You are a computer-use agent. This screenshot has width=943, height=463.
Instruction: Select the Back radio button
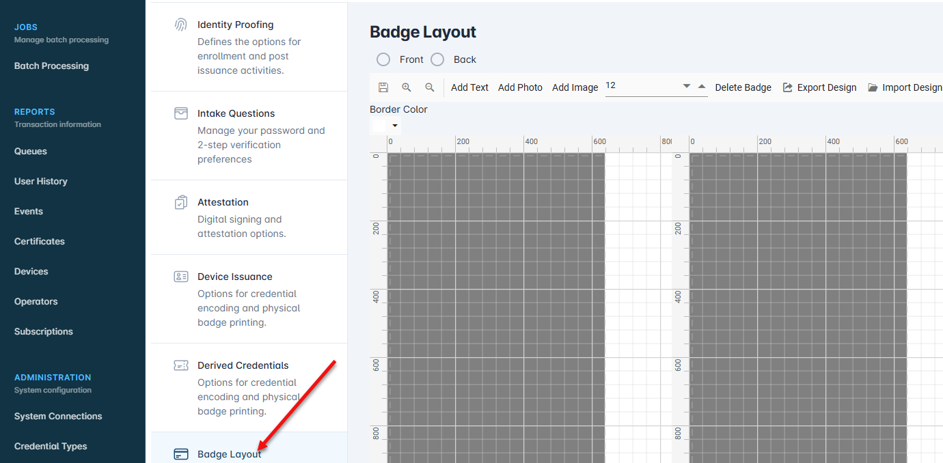tap(437, 59)
